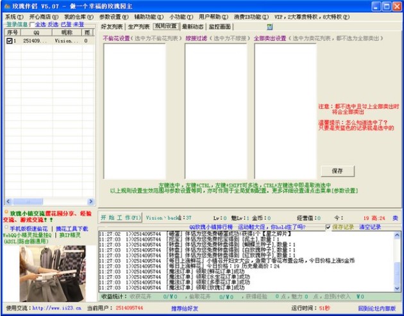Switch to the 好友列表 tab
Viewport: 404px width, 316px height.
pyautogui.click(x=112, y=27)
